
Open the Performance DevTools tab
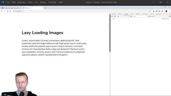coord(145,14)
